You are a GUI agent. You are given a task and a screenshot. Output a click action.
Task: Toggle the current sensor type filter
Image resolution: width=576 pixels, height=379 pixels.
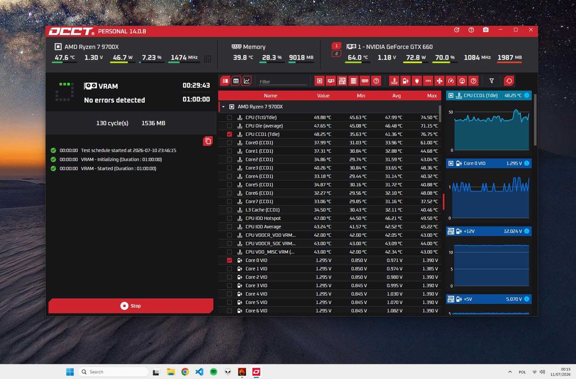429,81
